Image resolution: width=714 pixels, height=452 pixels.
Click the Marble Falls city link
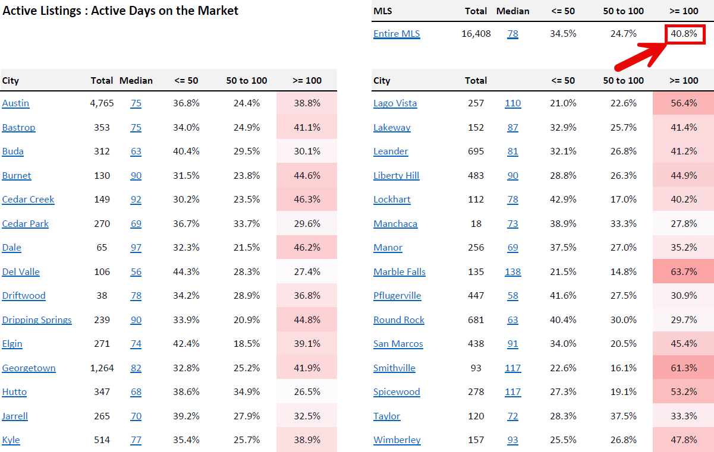click(400, 272)
